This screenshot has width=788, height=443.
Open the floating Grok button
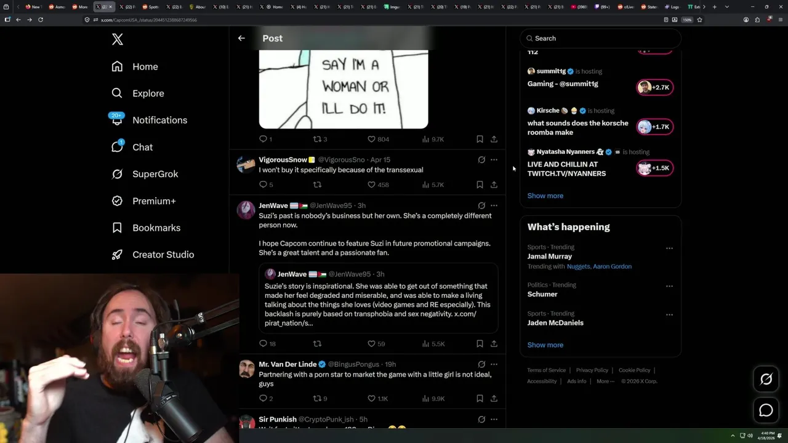(766, 380)
